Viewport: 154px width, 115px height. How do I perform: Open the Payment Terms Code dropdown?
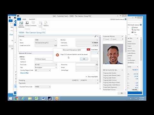(50, 87)
